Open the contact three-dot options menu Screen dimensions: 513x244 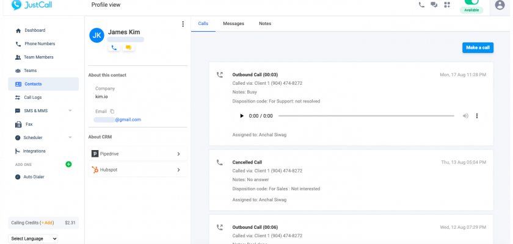[183, 24]
